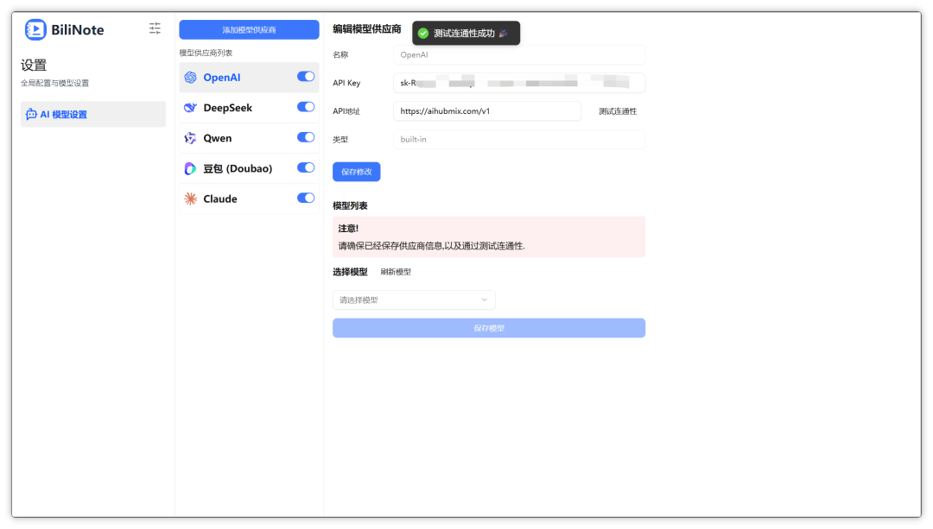
Task: Click the 测试连通性 link
Action: tap(618, 111)
